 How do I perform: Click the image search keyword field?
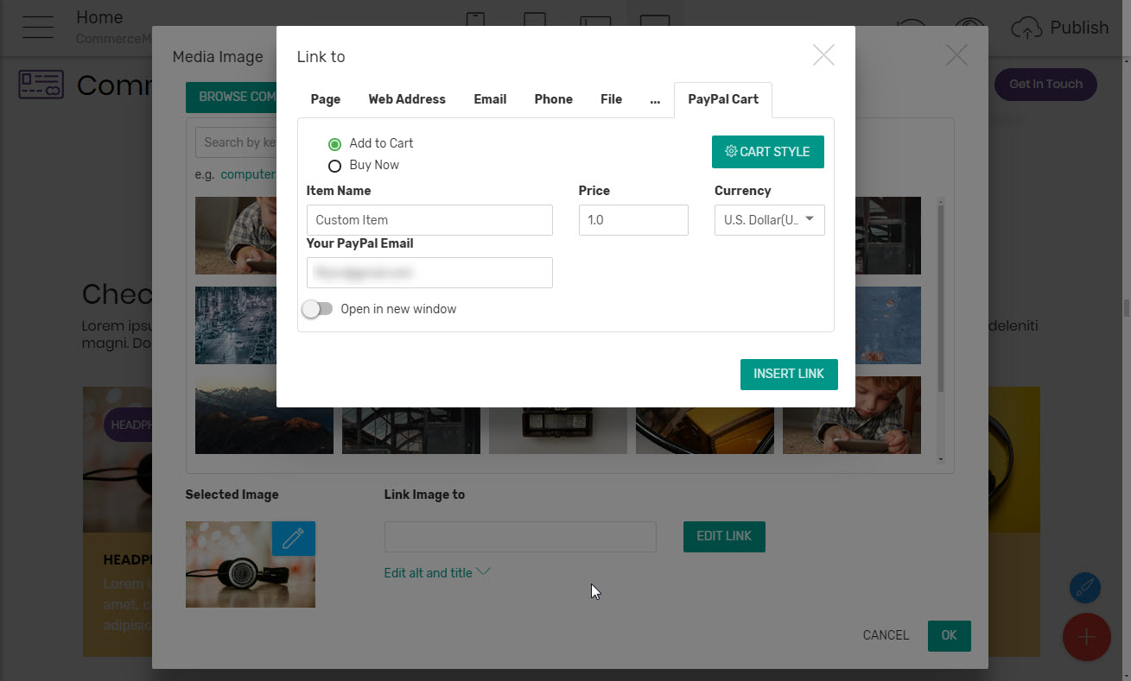pos(236,142)
